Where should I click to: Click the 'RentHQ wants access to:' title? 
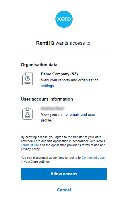coord(64,43)
